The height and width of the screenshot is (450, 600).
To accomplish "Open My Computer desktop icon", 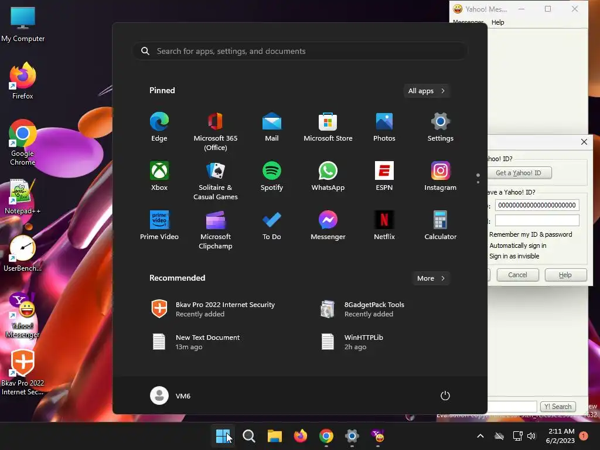I will [23, 25].
